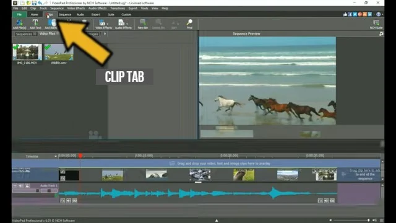The width and height of the screenshot is (396, 223).
Task: Toggle the video track lock icon
Action: point(27,170)
